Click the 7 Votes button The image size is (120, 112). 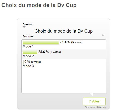94,101
